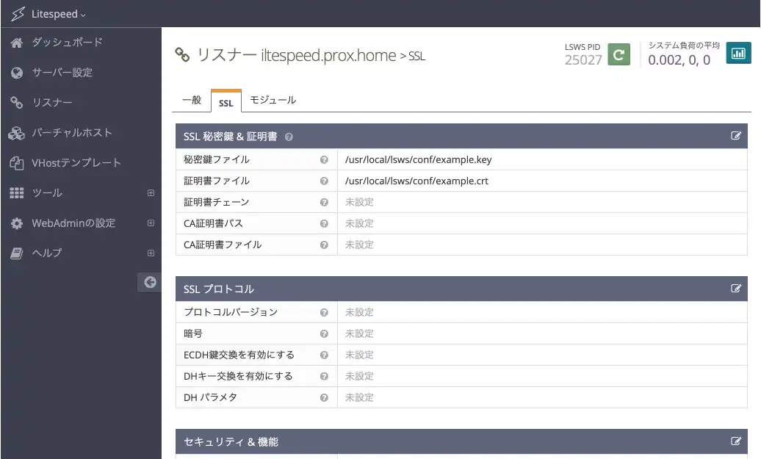
Task: Open the Litespeed dropdown menu
Action: [x=58, y=14]
